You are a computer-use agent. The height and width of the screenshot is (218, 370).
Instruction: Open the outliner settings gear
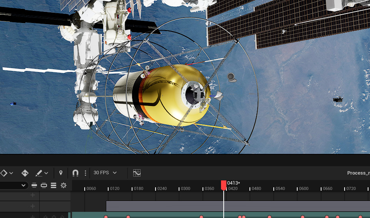click(x=64, y=185)
